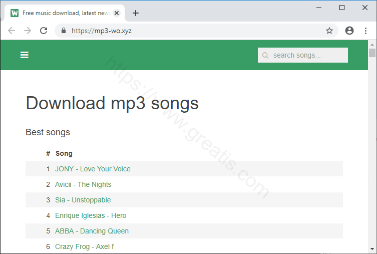Open Avicii - The Nights
Screen dimensions: 377x254
click(83, 184)
